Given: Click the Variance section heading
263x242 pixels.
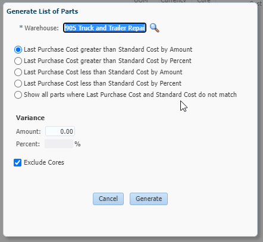Looking at the screenshot, I should pos(30,118).
